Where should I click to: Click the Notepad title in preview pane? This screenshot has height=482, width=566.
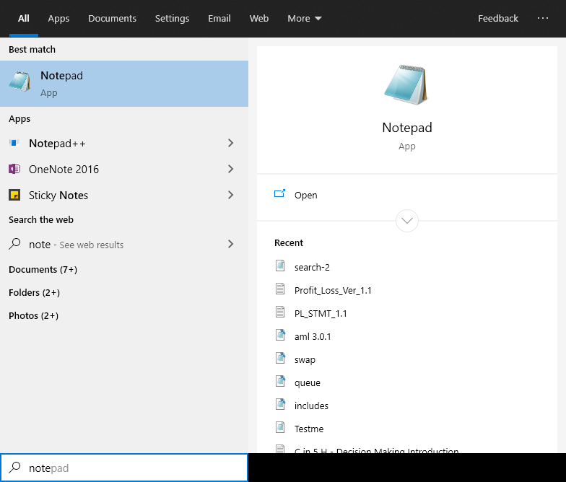tap(407, 127)
